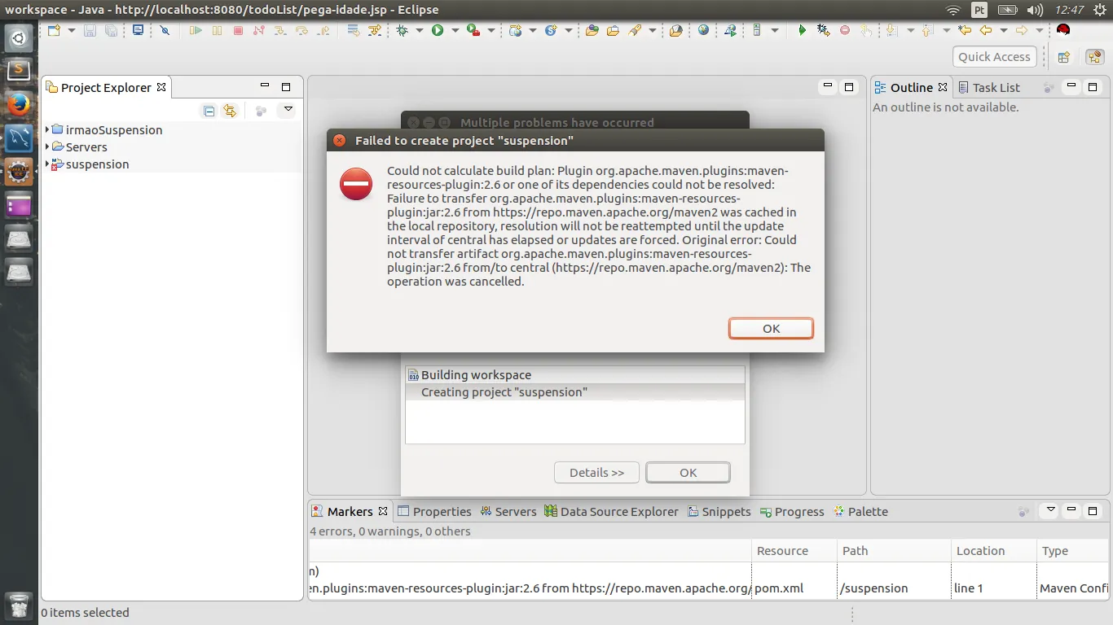Click the green Run button in toolbar

tap(438, 31)
